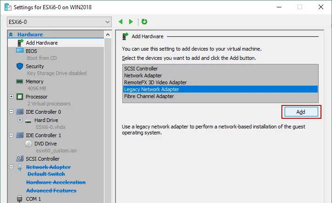This screenshot has height=203, width=332.
Task: Click the BIOS icon in hardware list
Action: click(x=20, y=51)
